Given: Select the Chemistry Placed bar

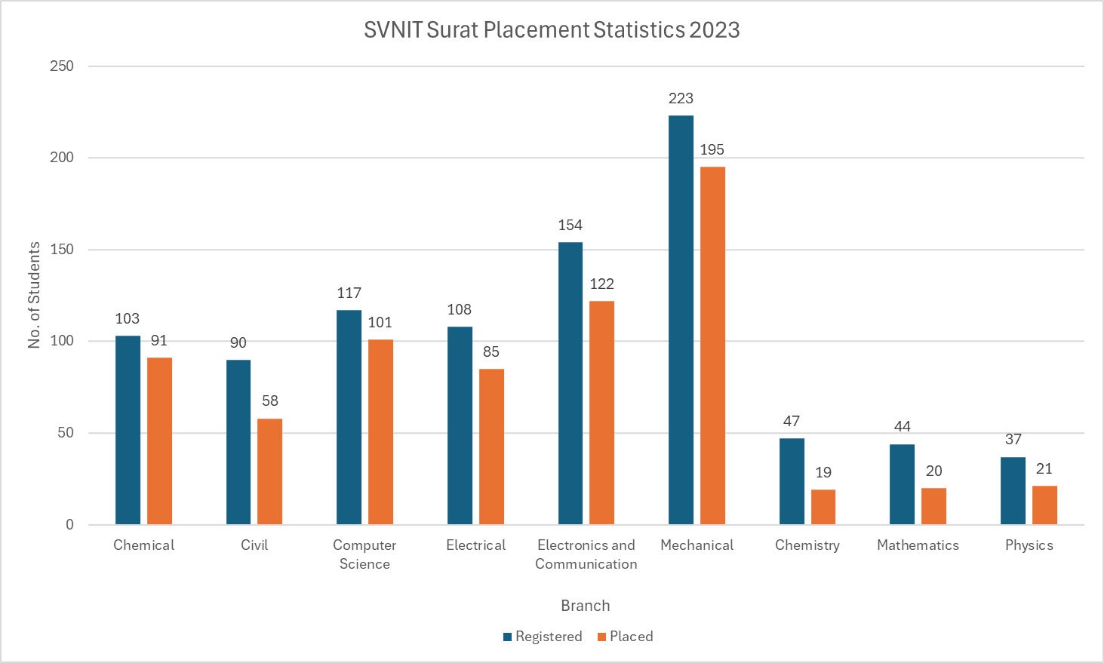Looking at the screenshot, I should 823,507.
